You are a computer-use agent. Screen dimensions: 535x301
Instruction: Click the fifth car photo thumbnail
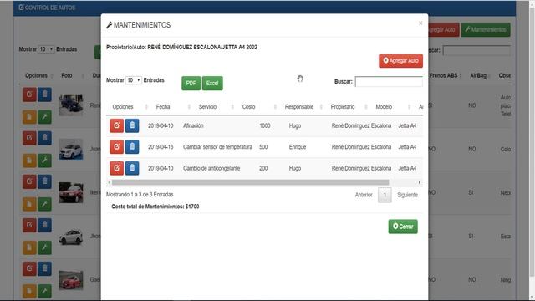coord(70,280)
